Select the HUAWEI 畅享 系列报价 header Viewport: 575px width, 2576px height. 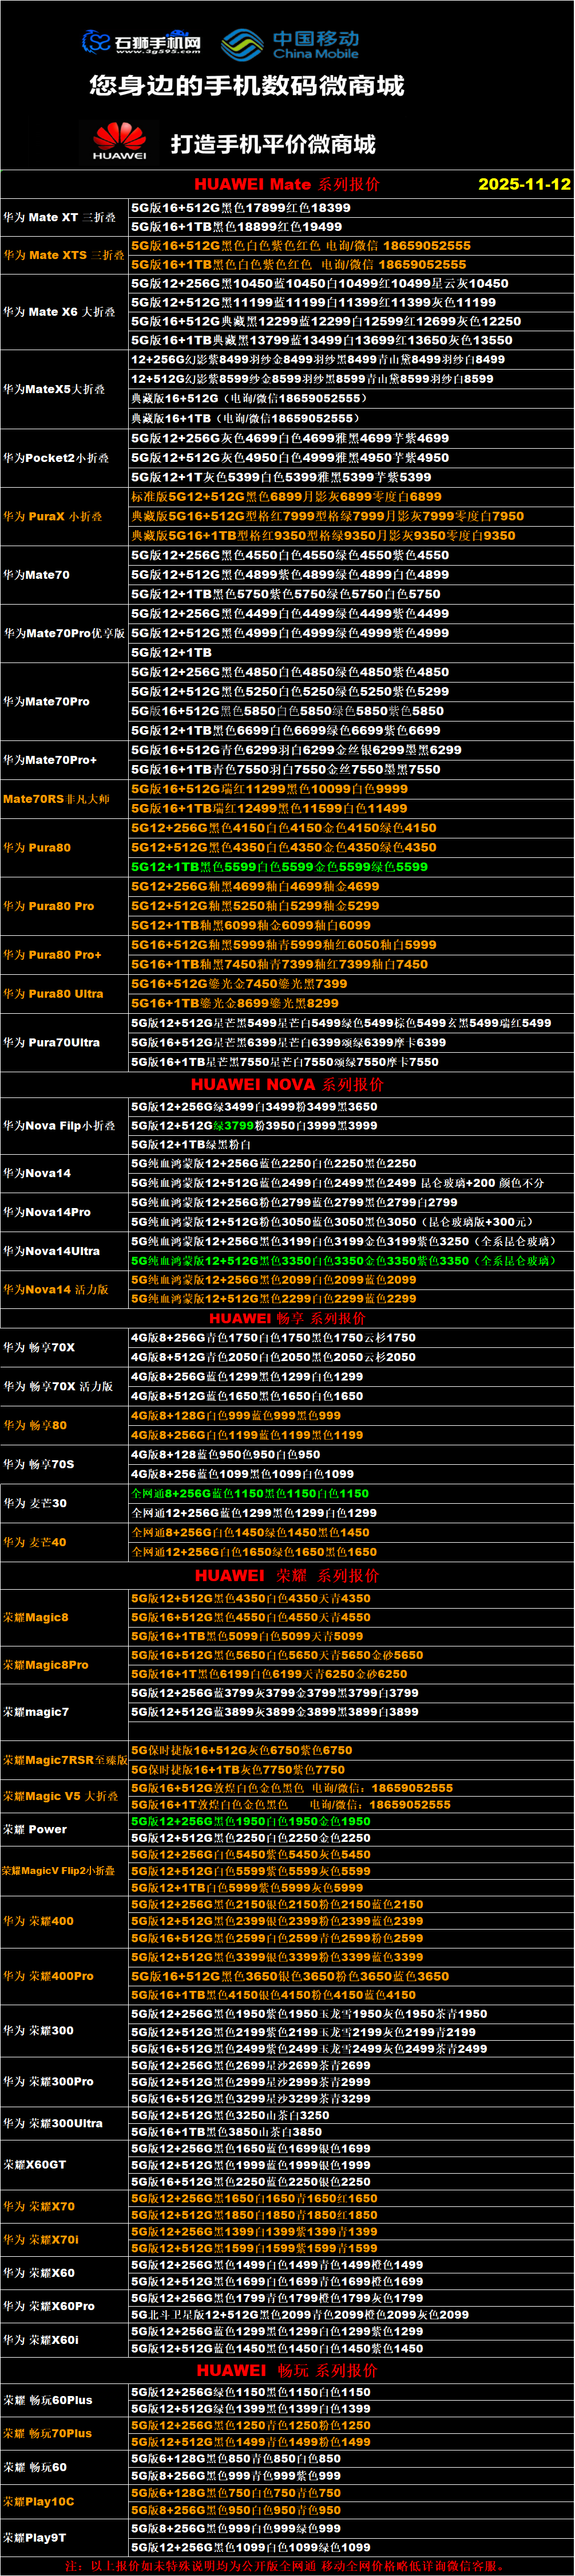(x=287, y=1318)
